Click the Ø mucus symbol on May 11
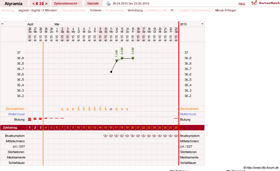 tap(111, 109)
